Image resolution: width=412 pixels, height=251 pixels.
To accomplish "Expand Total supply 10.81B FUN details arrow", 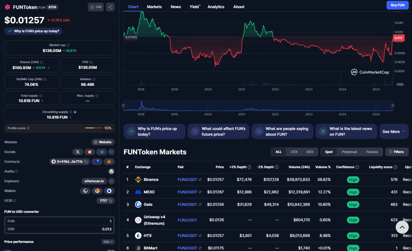I will click(x=42, y=101).
